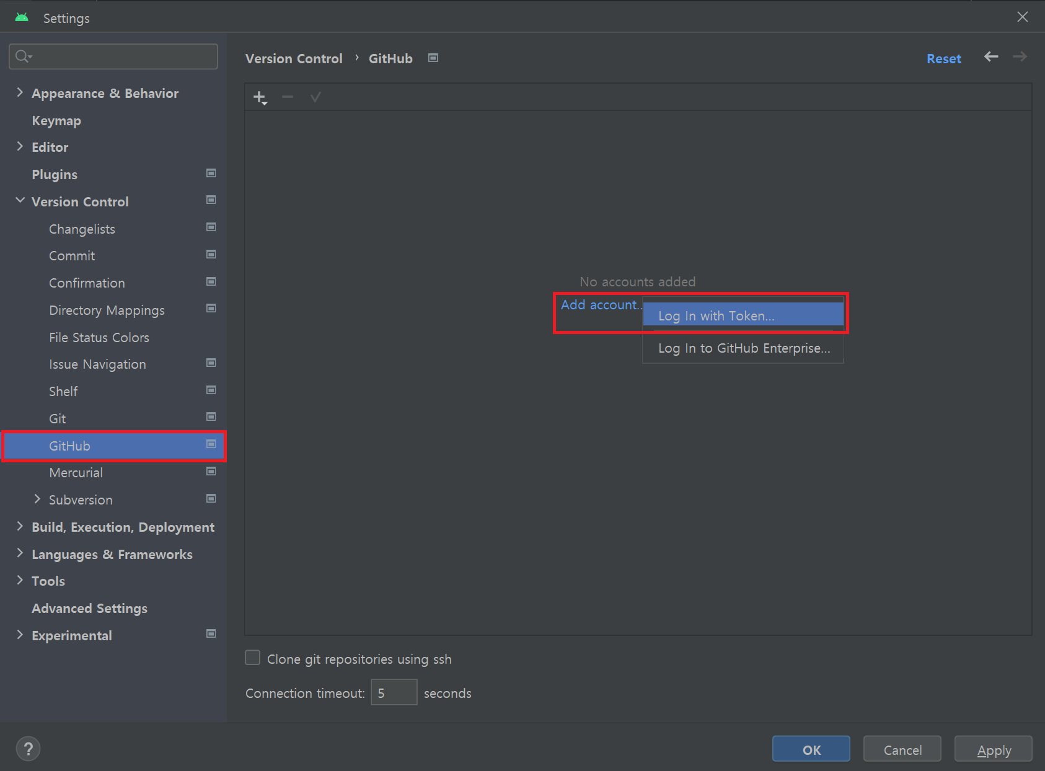The image size is (1045, 771).
Task: Click the add account plus icon in toolbar
Action: tap(260, 98)
